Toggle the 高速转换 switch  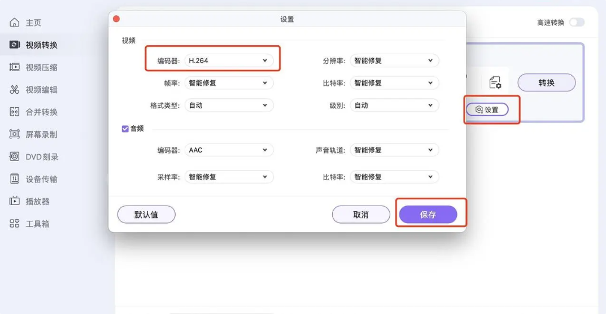coord(577,23)
